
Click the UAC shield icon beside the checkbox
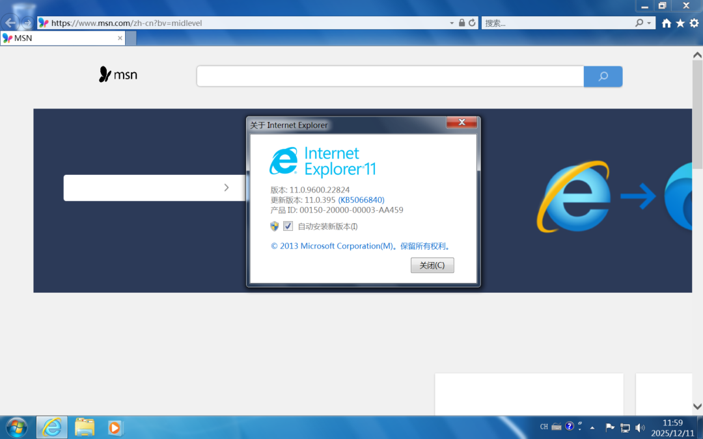click(x=275, y=226)
